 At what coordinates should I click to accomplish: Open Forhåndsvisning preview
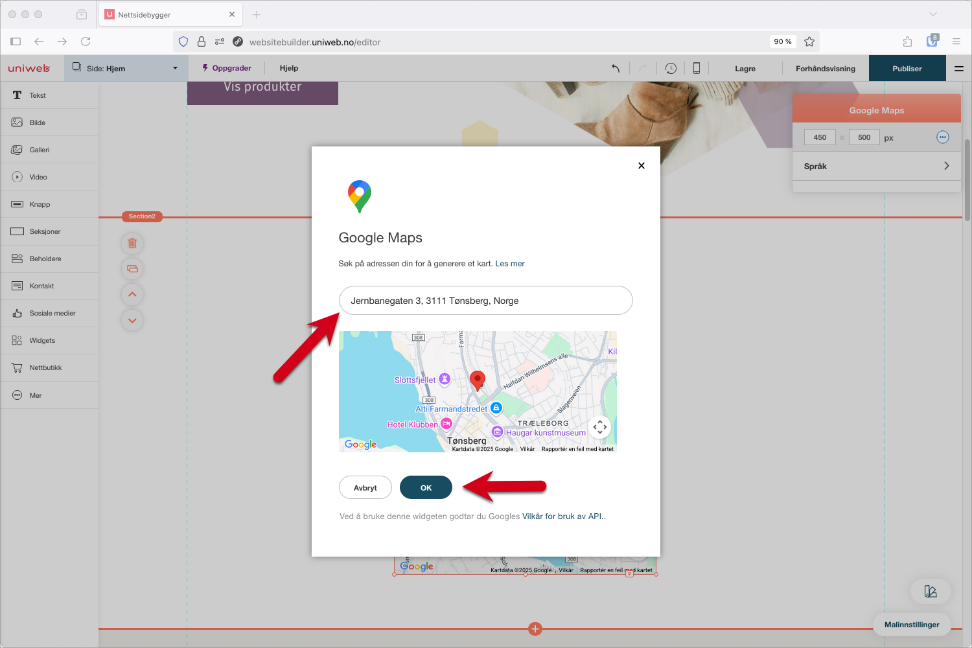pyautogui.click(x=826, y=69)
